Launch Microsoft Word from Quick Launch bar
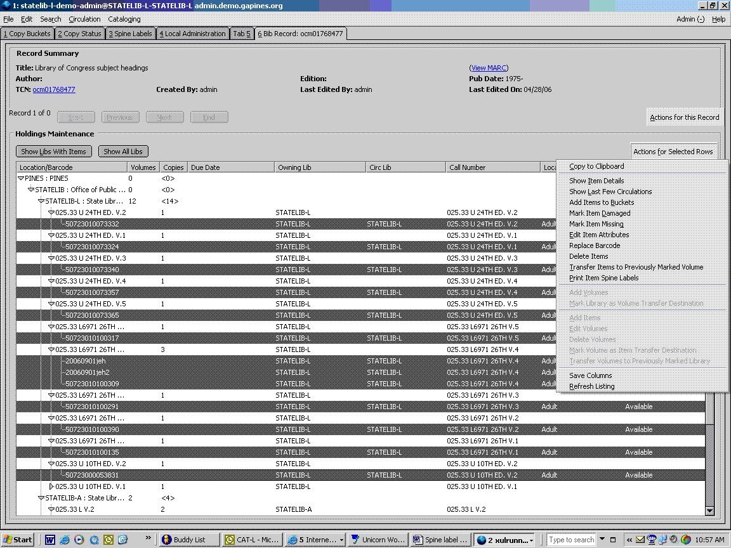Image resolution: width=731 pixels, height=548 pixels. coord(50,540)
